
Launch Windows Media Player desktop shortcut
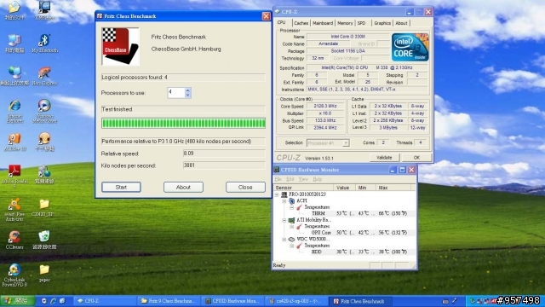(x=44, y=111)
